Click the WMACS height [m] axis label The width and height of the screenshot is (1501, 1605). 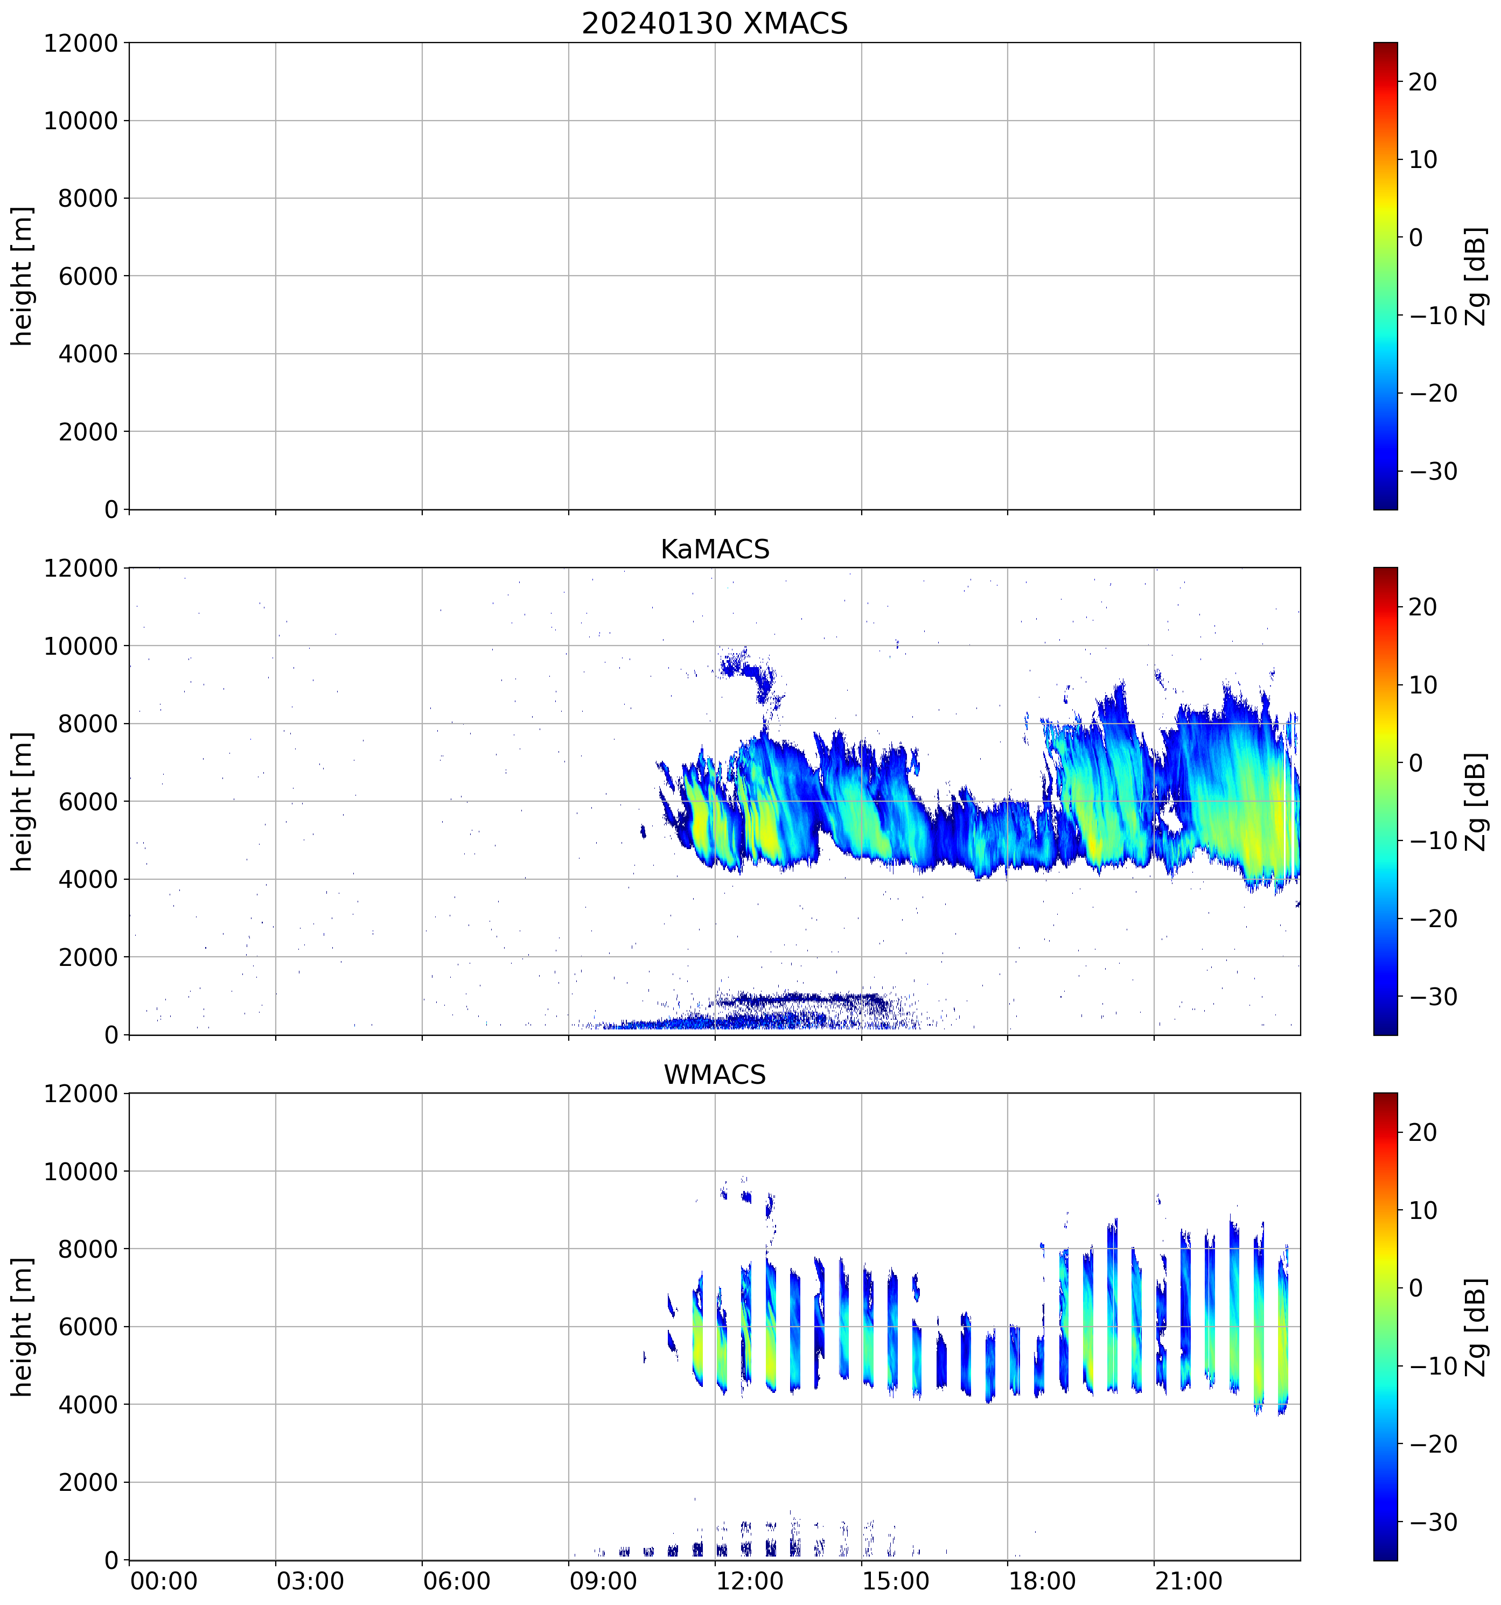(23, 1327)
